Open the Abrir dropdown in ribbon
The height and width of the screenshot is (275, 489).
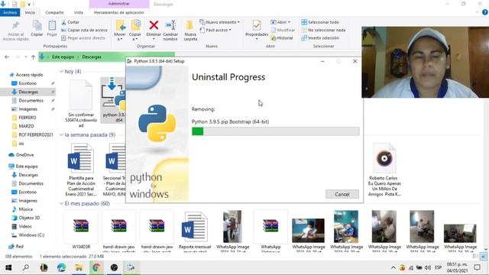280,22
